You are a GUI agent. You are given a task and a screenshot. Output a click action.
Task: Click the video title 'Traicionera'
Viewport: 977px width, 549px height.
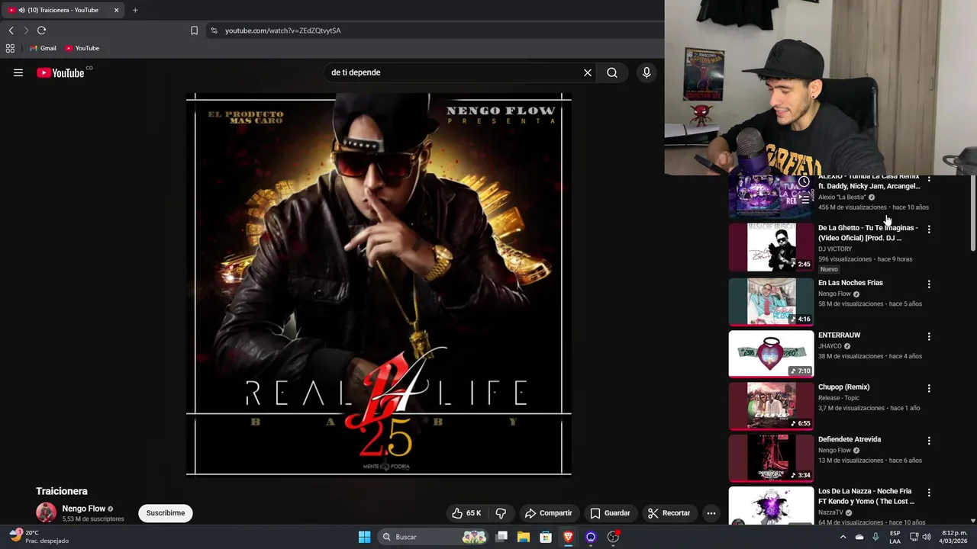(62, 492)
